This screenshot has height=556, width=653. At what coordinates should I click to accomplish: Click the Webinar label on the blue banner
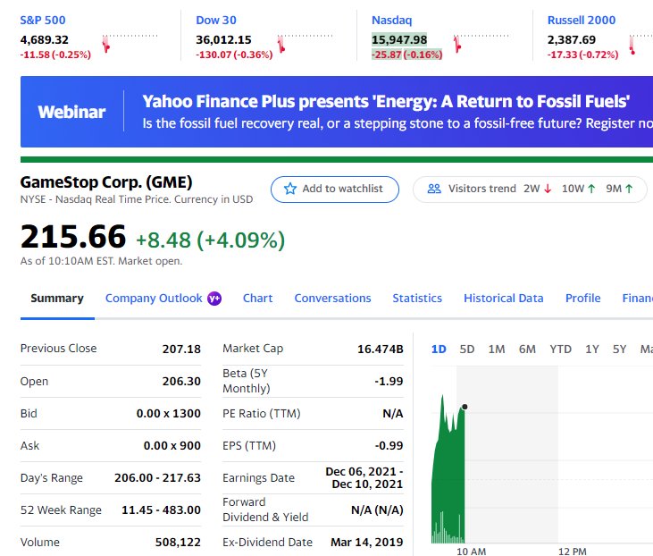(71, 112)
